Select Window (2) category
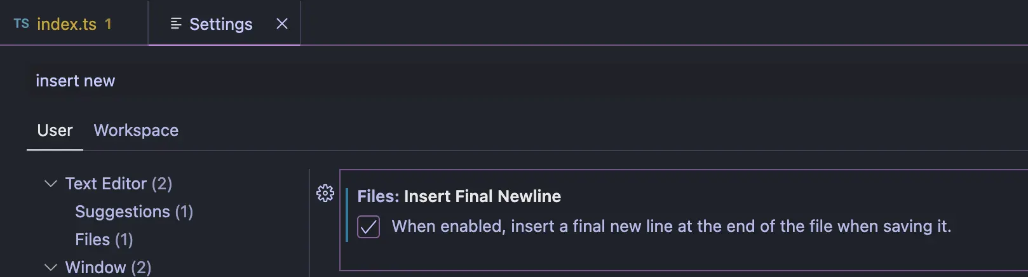This screenshot has width=1028, height=277. (108, 267)
